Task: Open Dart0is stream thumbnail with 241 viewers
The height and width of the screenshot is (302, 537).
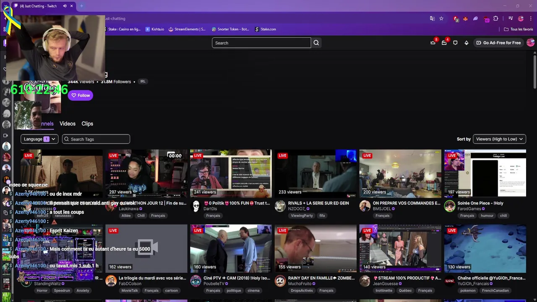Action: coord(231,173)
